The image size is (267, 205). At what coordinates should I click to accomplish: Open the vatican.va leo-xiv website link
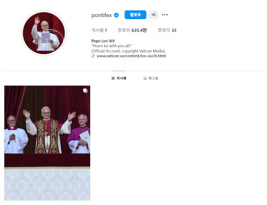pyautogui.click(x=131, y=56)
